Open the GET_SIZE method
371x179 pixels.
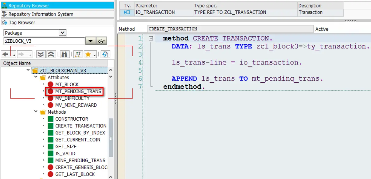pos(66,146)
